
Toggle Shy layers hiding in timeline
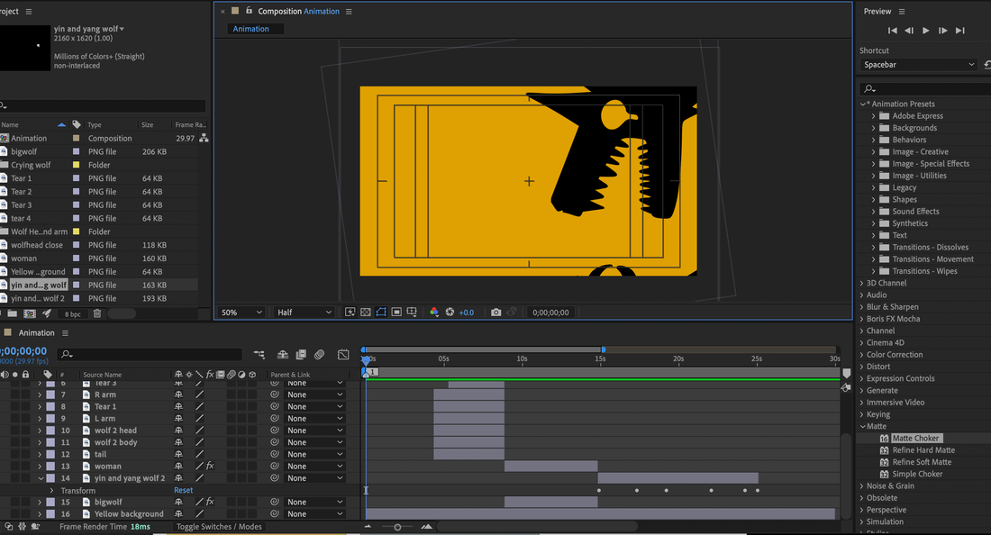283,355
